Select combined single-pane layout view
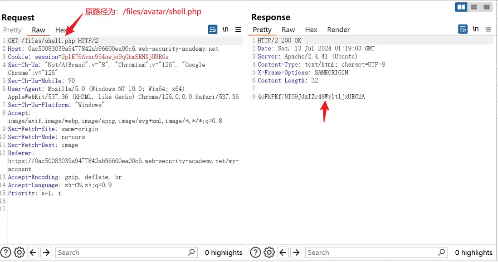Viewport: 498px width, 262px height. [x=486, y=7]
